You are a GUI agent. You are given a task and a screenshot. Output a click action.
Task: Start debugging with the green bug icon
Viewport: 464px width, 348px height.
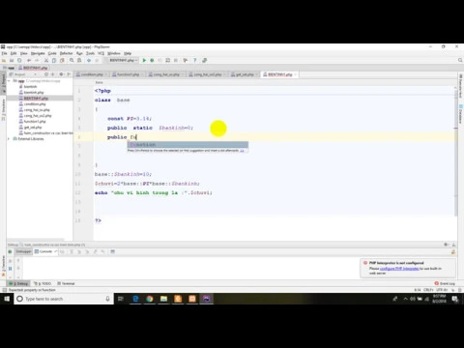click(x=152, y=60)
